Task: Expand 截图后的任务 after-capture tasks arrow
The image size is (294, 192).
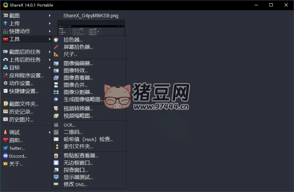Action: (x=50, y=52)
